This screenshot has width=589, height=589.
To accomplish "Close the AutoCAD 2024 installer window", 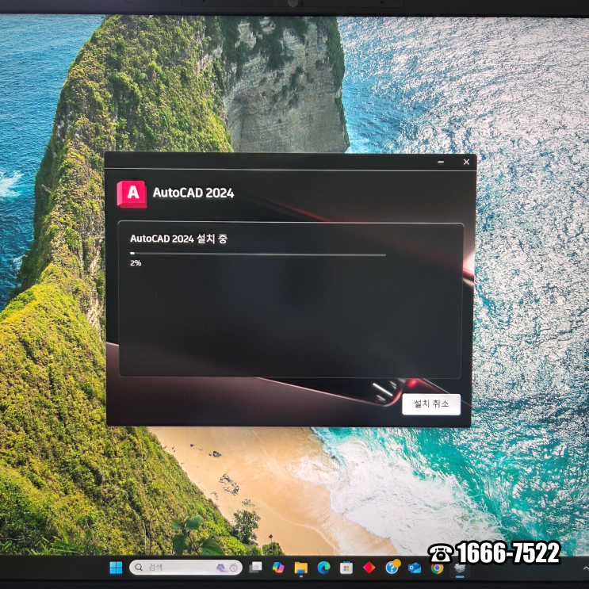I will click(466, 162).
